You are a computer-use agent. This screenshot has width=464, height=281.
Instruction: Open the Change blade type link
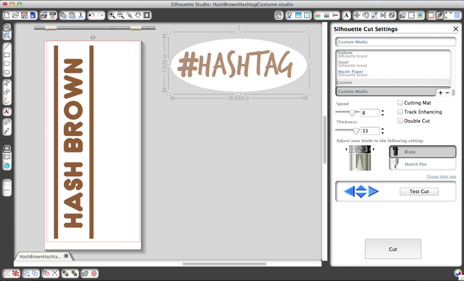tap(441, 176)
